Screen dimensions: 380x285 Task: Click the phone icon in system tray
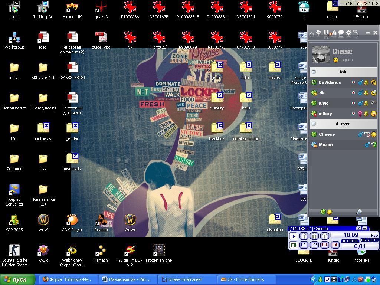click(x=327, y=279)
